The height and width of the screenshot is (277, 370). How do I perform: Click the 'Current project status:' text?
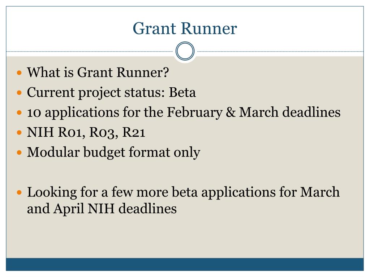pos(96,93)
